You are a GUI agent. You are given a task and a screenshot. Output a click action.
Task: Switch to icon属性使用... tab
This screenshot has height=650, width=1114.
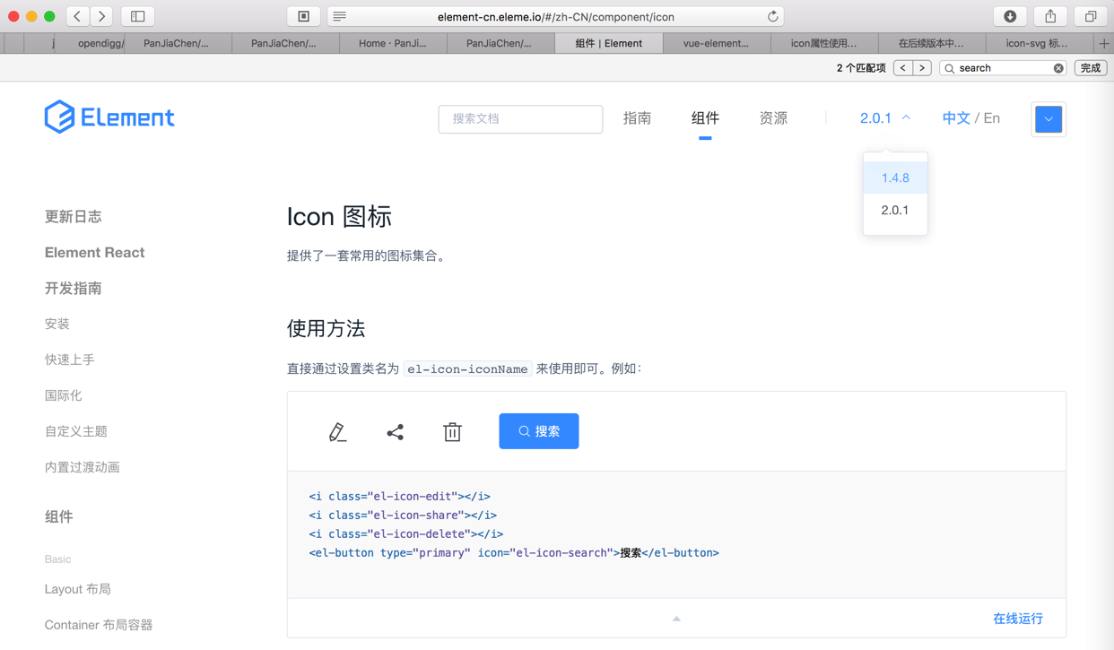coord(823,43)
